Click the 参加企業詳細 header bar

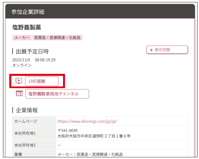(x=100, y=12)
